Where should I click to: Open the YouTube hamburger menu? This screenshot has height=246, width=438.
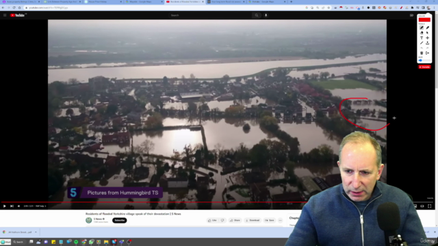[x=5, y=15]
